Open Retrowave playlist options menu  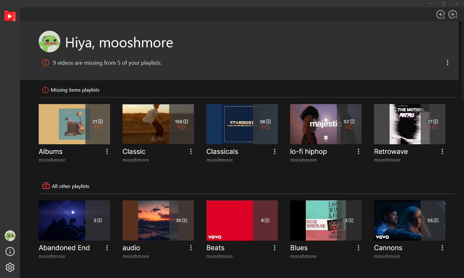[442, 151]
